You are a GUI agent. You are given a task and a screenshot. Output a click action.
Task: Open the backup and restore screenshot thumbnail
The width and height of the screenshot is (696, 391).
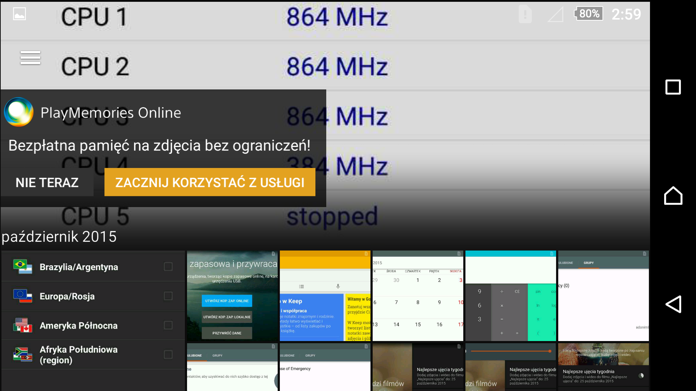(x=232, y=296)
